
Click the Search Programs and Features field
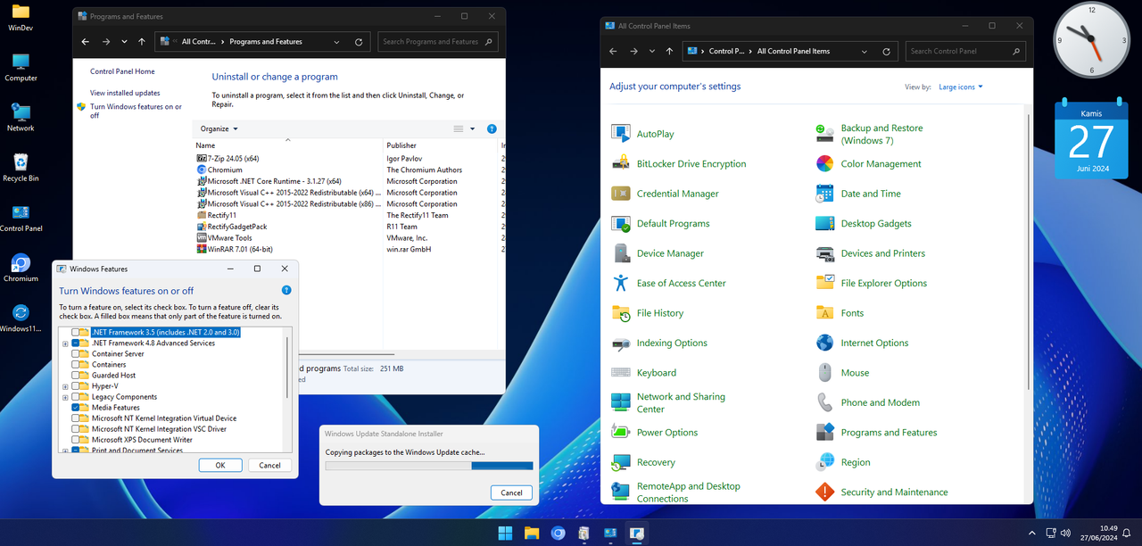[438, 42]
